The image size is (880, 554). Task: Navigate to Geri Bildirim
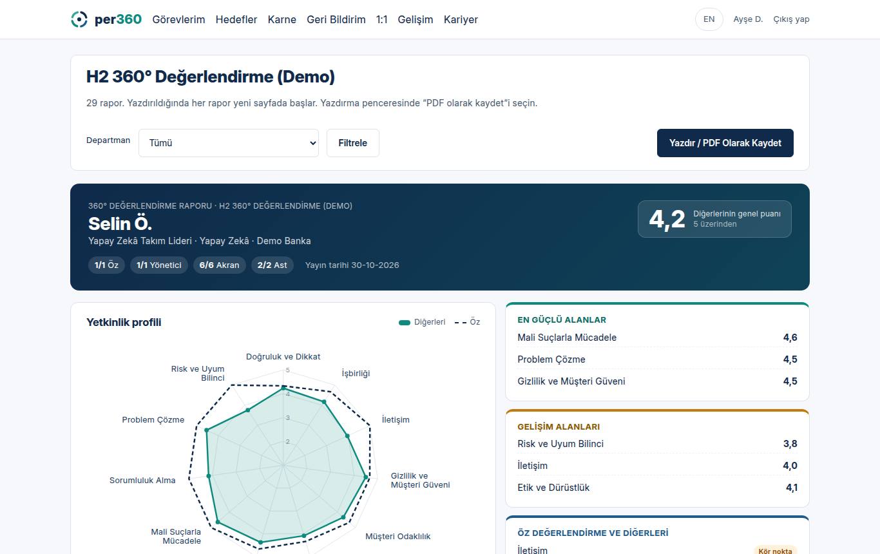pos(336,19)
